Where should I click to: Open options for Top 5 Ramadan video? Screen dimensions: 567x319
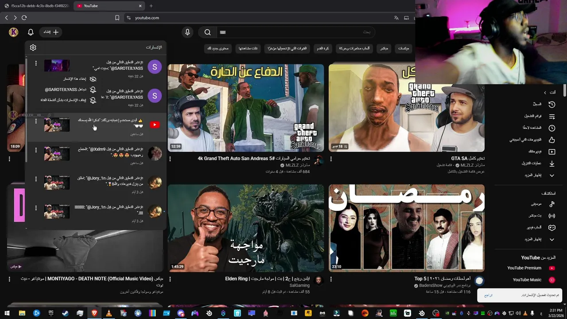[331, 279]
